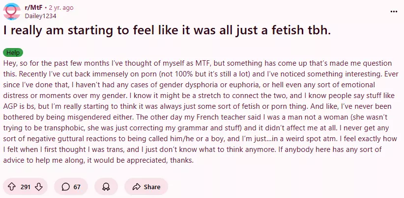Visit the r/MtF subreddit link

33,8
